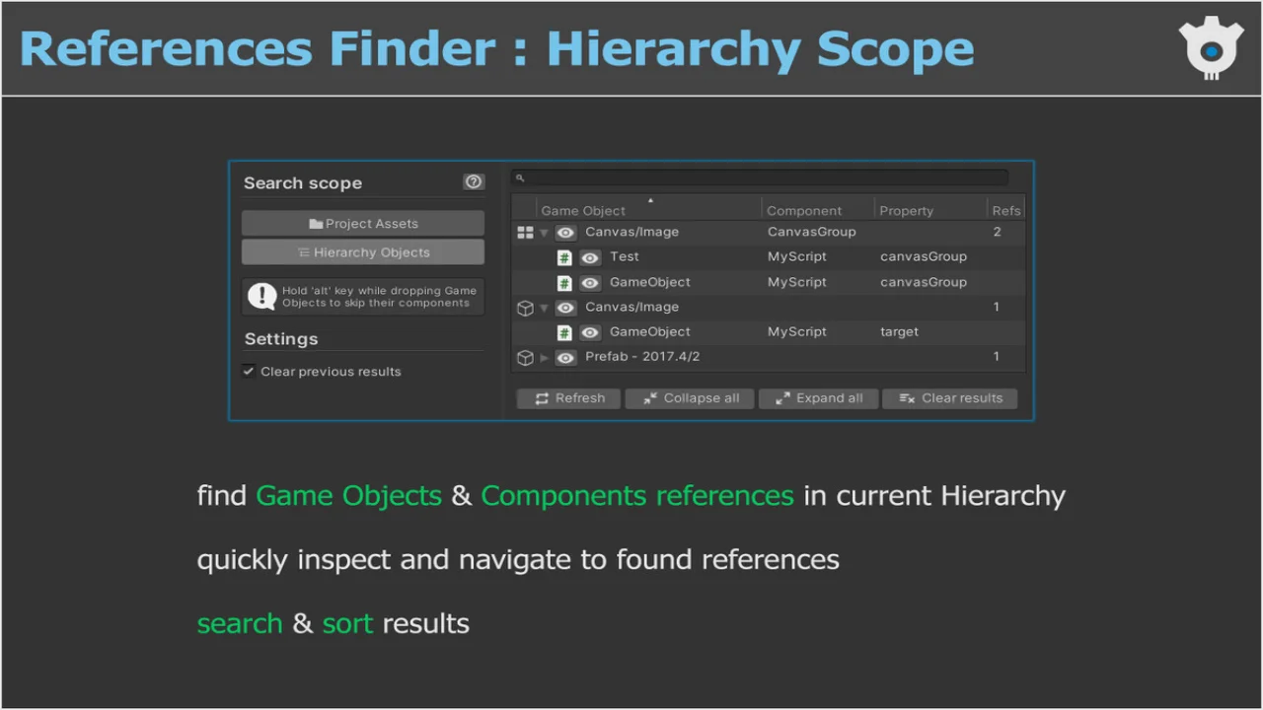Click the CanvasGroup grid icon beside first Canvas/Image

(x=525, y=233)
